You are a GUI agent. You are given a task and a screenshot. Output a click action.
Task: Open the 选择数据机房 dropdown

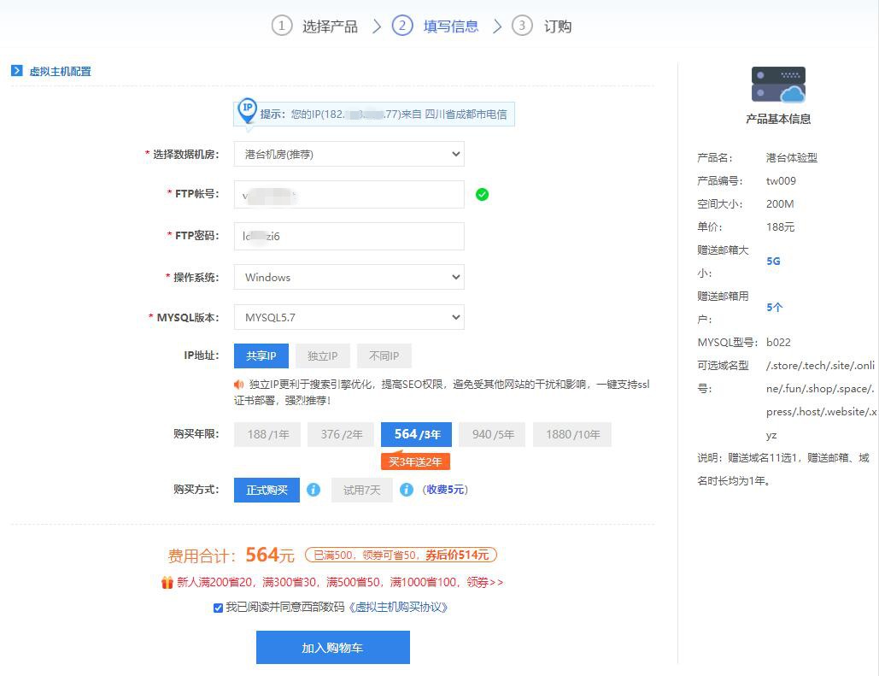pos(349,153)
